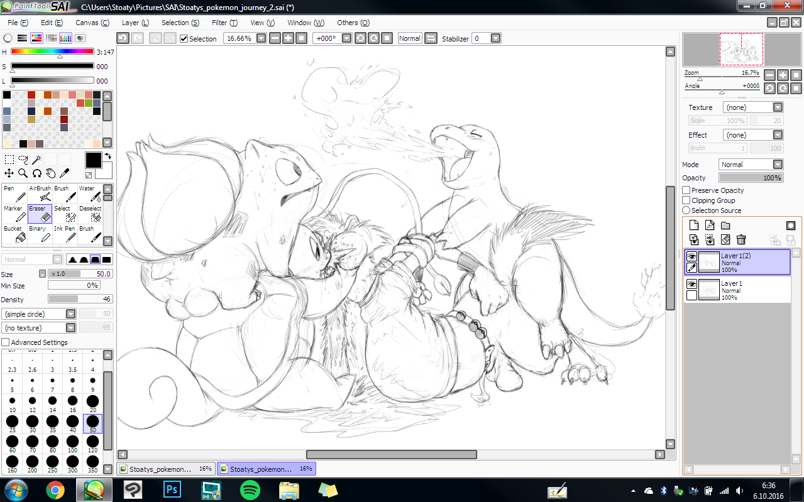
Task: Open the Texture dropdown
Action: 778,107
